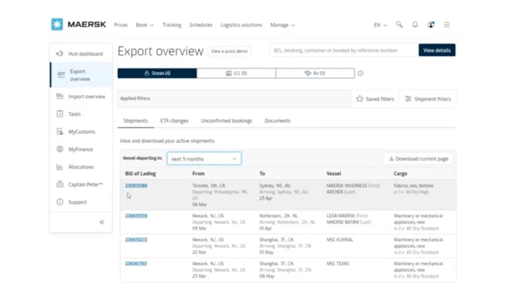Viewport: 516px width, 290px height.
Task: Open the search magnifier icon
Action: pos(399,25)
